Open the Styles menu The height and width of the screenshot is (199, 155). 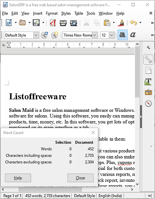pos(66,13)
